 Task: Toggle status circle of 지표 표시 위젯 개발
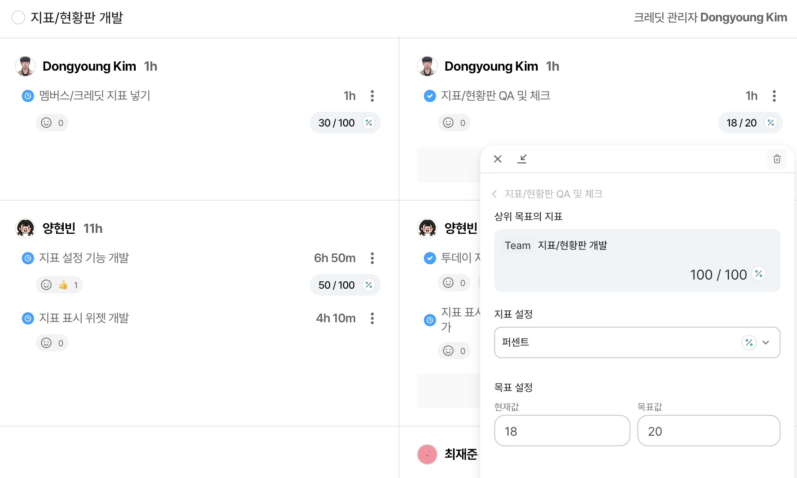[28, 318]
